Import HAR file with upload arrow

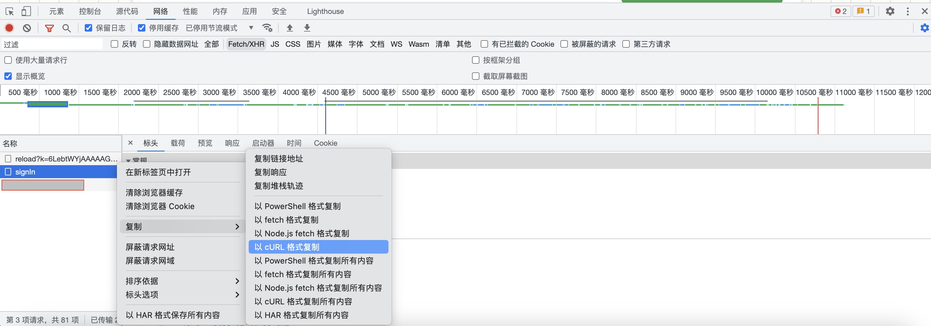pyautogui.click(x=290, y=28)
